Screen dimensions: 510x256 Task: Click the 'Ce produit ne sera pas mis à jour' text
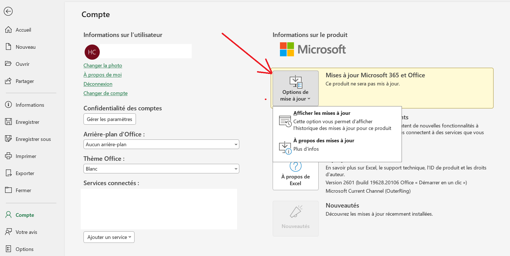pos(363,83)
